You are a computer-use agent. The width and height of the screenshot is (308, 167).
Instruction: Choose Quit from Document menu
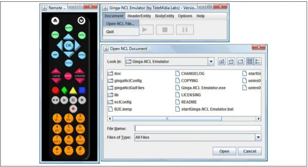121,32
